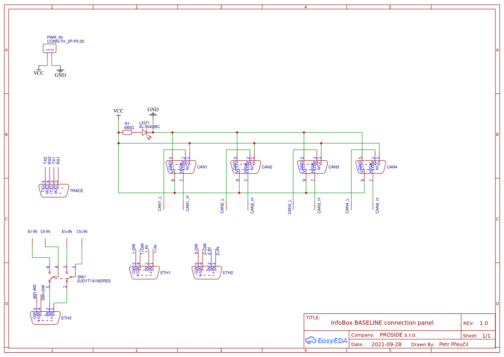Select the REV 1.0 revision value
Viewport: 504px width, 357px height.
pyautogui.click(x=484, y=323)
